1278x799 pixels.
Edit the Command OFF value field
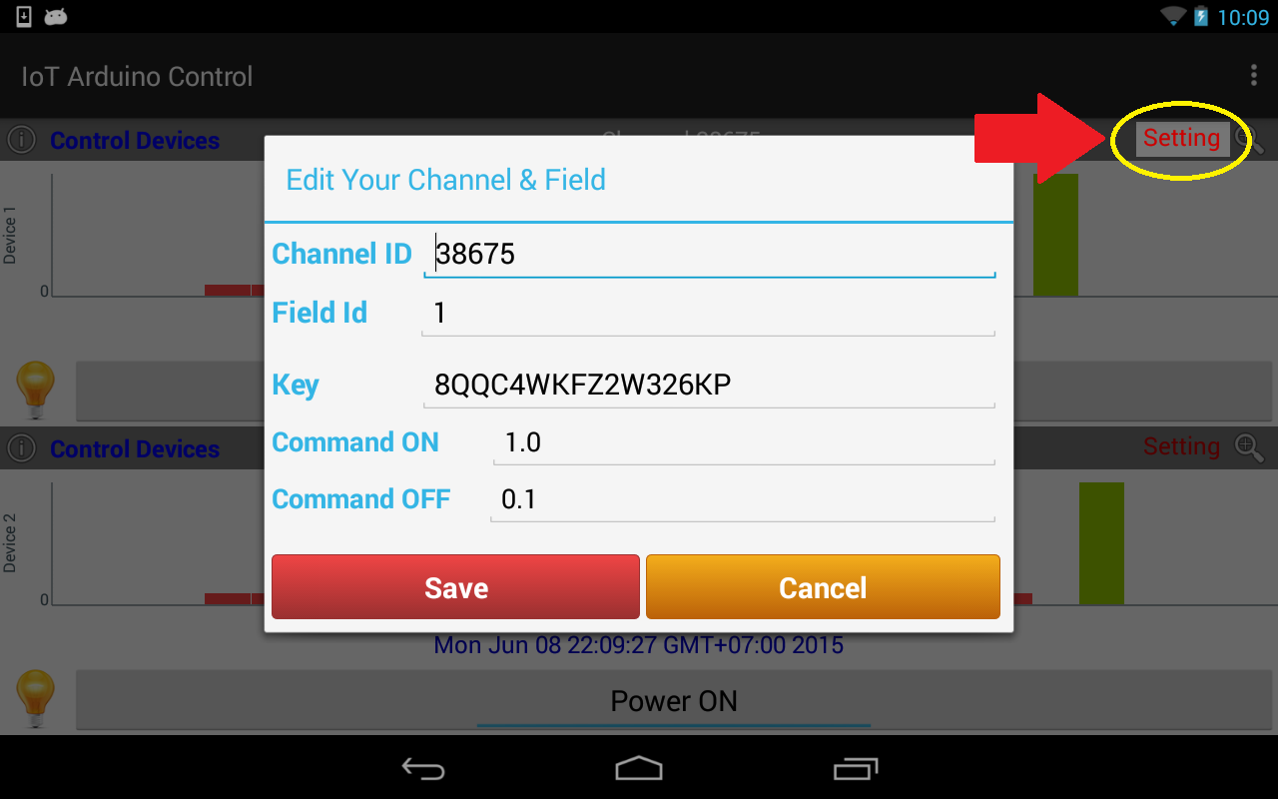(x=743, y=498)
